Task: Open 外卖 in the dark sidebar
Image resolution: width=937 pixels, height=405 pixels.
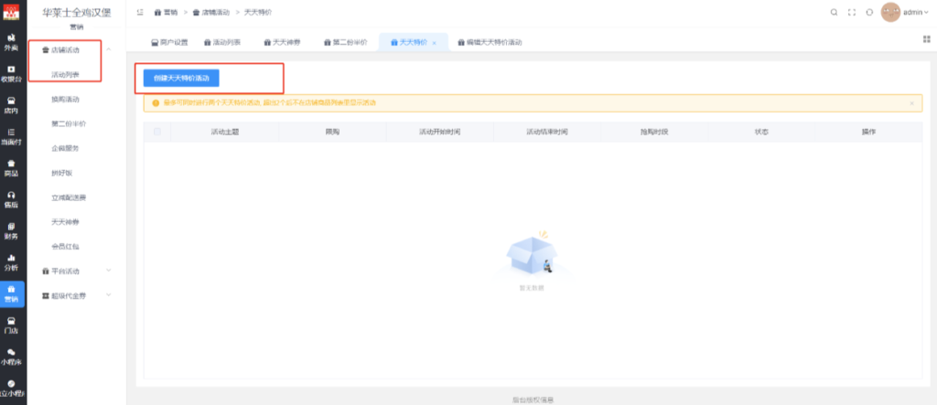Action: (11, 42)
